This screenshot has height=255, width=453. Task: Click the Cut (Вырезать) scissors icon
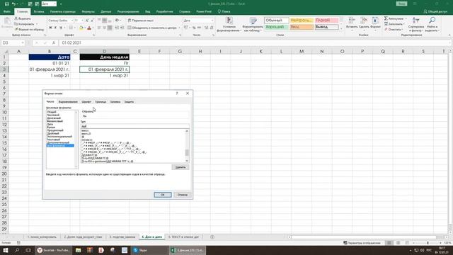coord(16,18)
